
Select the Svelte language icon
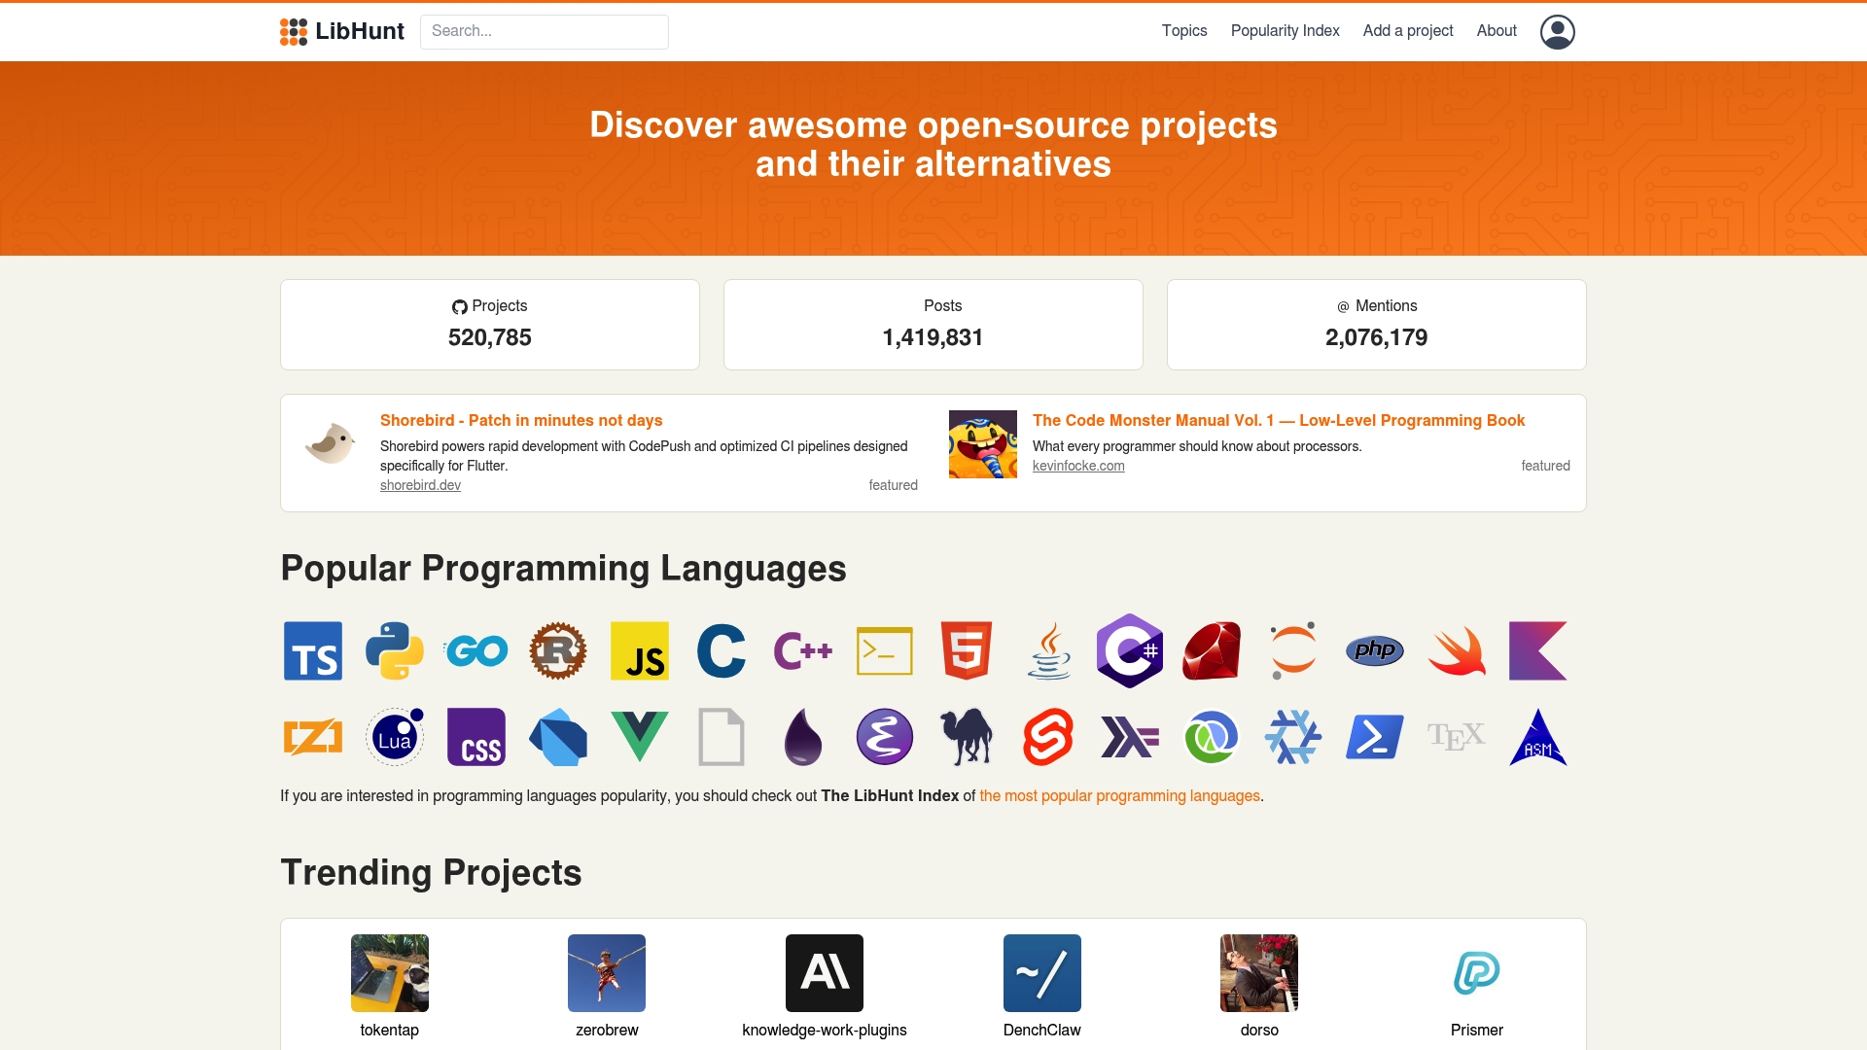(1048, 737)
